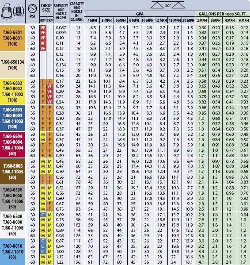Click the TJ60-11008 nozzle label

pyautogui.click(x=12, y=228)
